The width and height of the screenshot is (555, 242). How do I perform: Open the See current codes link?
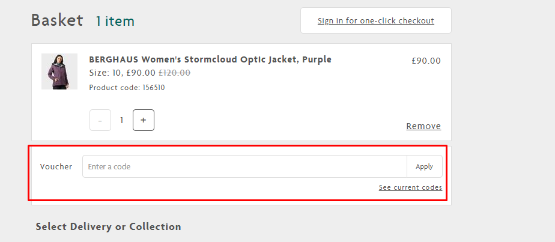point(410,187)
